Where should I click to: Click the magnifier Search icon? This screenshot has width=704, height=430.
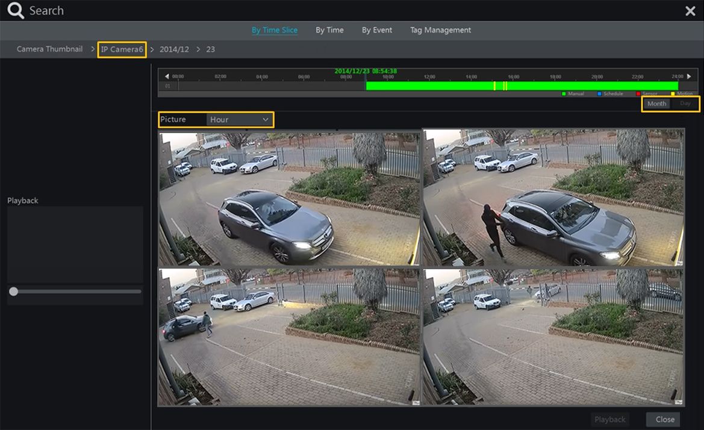coord(16,11)
